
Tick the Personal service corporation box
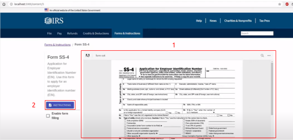(125, 129)
